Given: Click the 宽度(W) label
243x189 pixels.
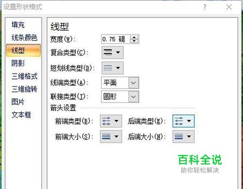Looking at the screenshot, I should coord(63,39).
